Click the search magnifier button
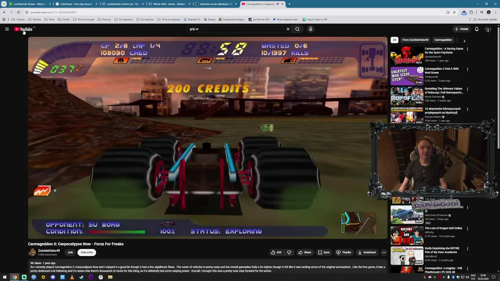The width and height of the screenshot is (500, 281). pos(297,29)
